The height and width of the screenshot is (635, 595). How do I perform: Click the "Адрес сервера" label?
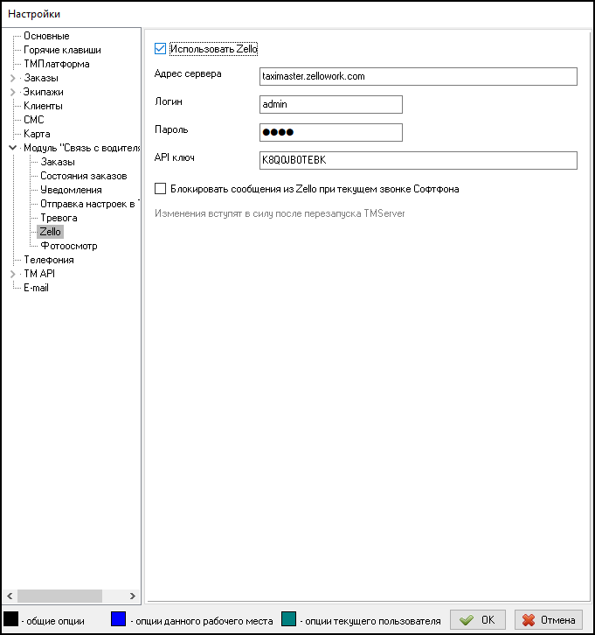tap(188, 73)
